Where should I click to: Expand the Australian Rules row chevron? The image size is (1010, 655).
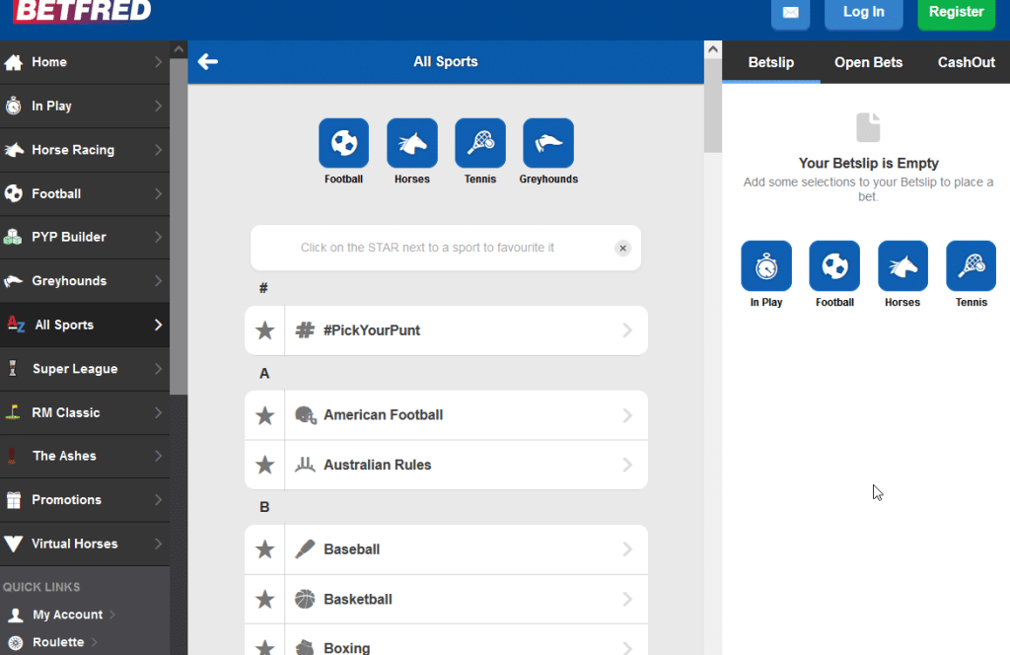pyautogui.click(x=627, y=465)
